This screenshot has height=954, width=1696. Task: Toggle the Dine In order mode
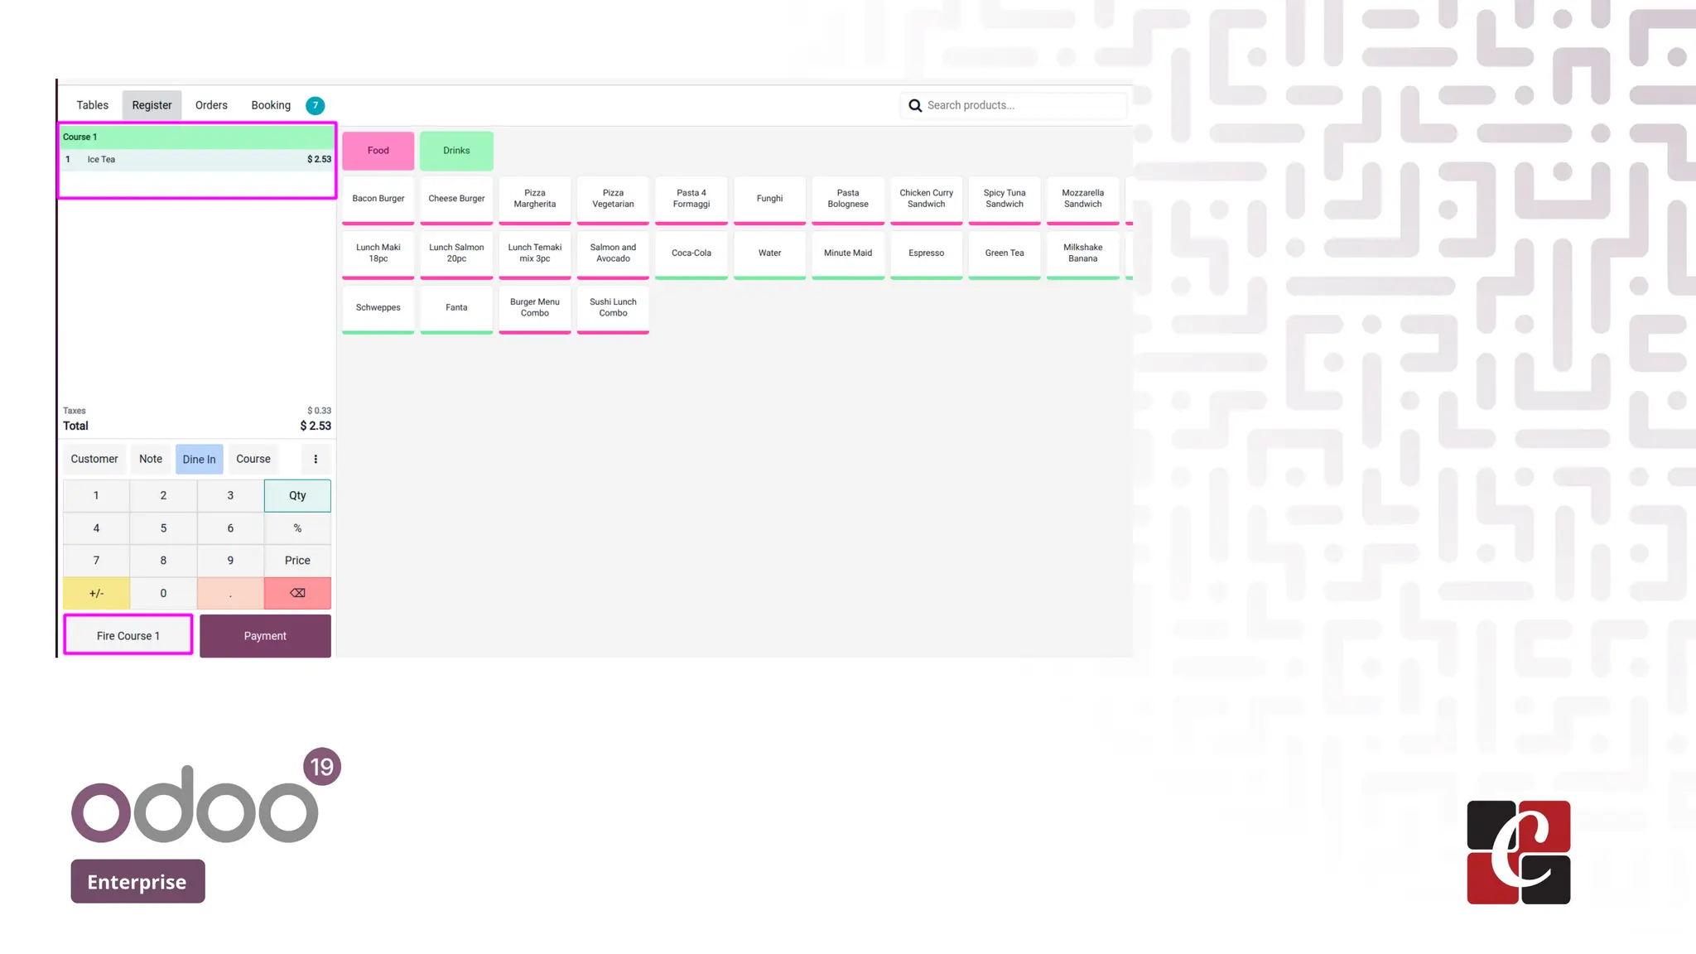[199, 459]
